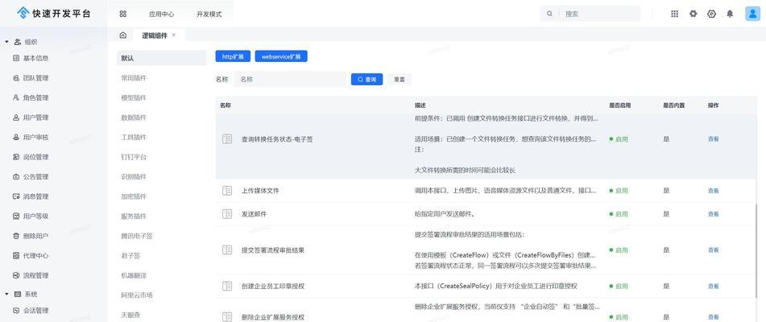
Task: Open the user avatar menu
Action: tap(752, 14)
